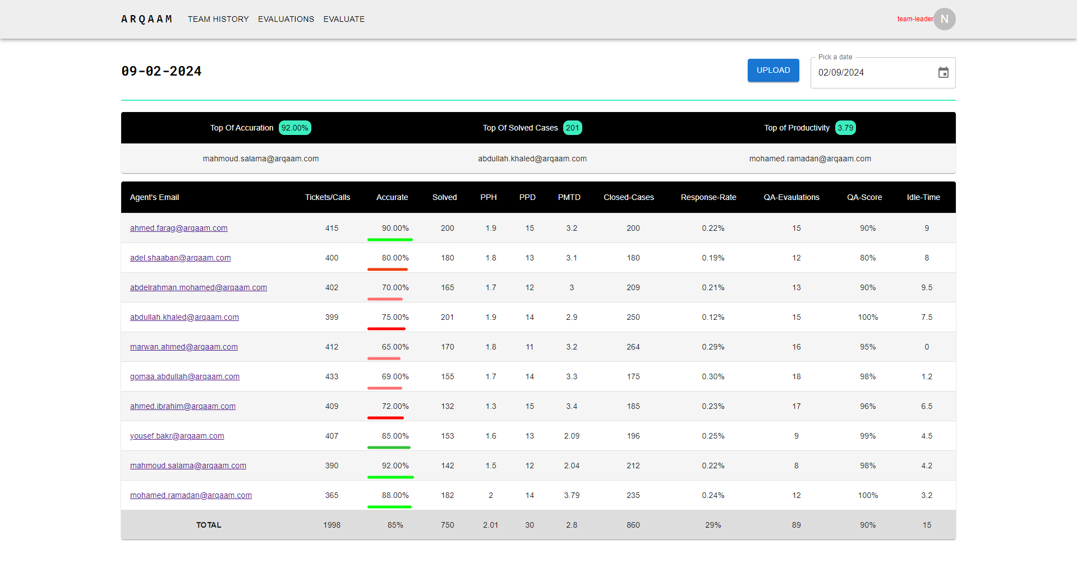Click the 182 solved value for mohamed.ramadan
The width and height of the screenshot is (1077, 582).
click(x=447, y=495)
